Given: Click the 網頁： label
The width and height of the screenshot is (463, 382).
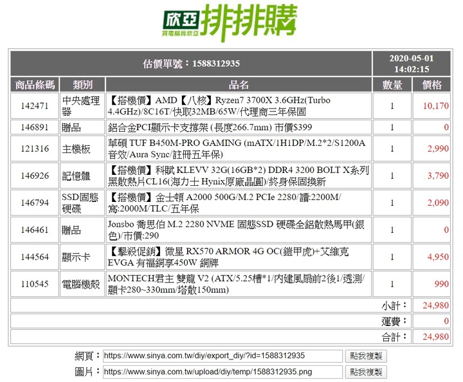Looking at the screenshot, I should (x=87, y=356).
